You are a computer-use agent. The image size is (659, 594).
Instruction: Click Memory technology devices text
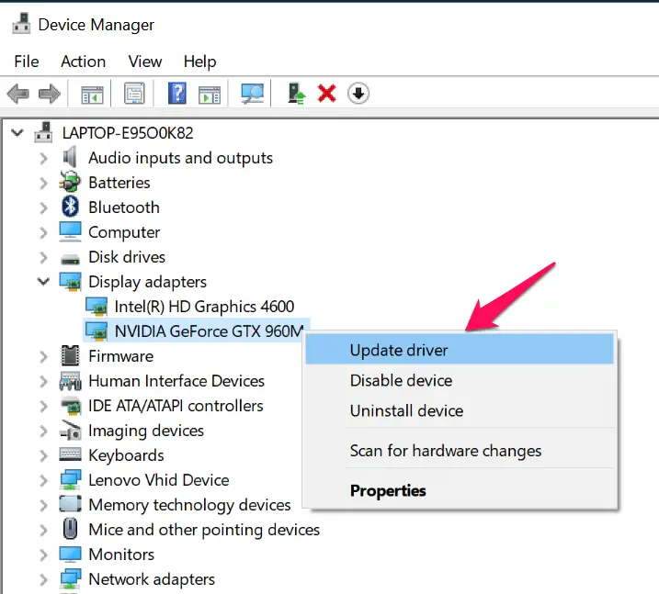[189, 505]
